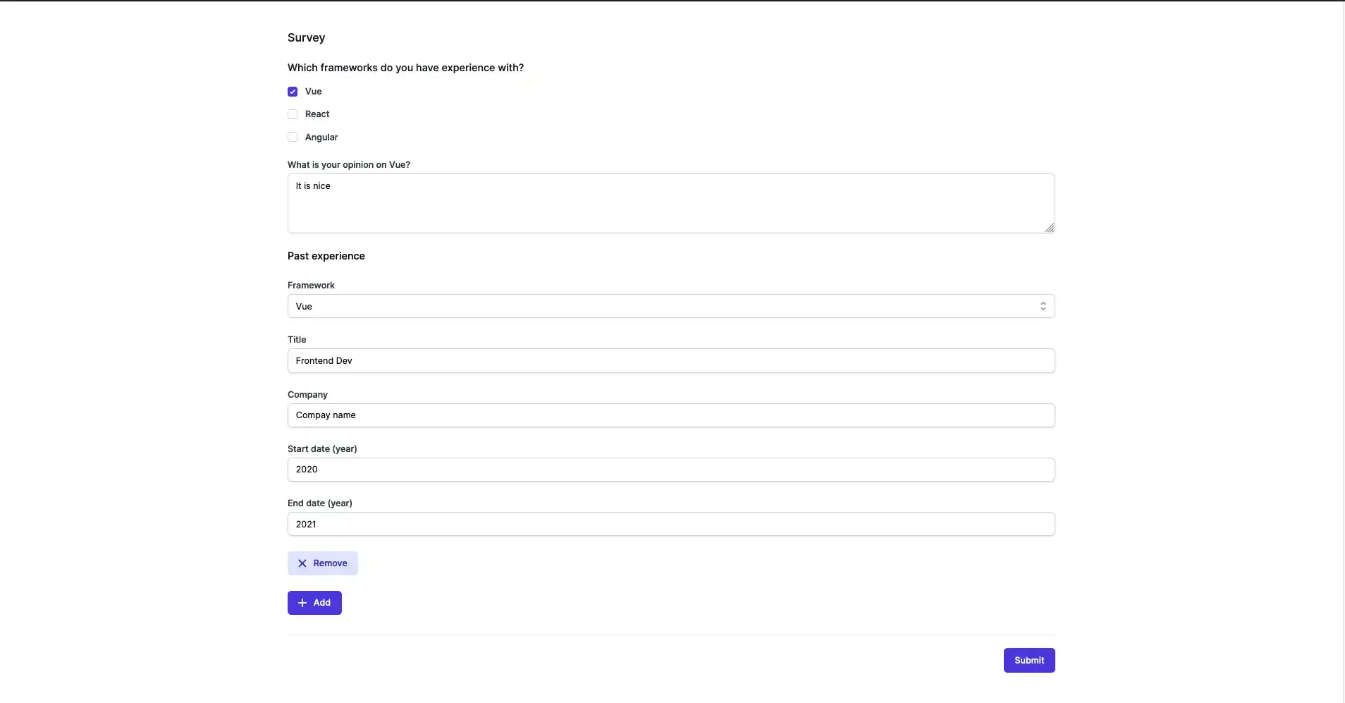Click the Company label
The width and height of the screenshot is (1345, 703).
coord(307,395)
